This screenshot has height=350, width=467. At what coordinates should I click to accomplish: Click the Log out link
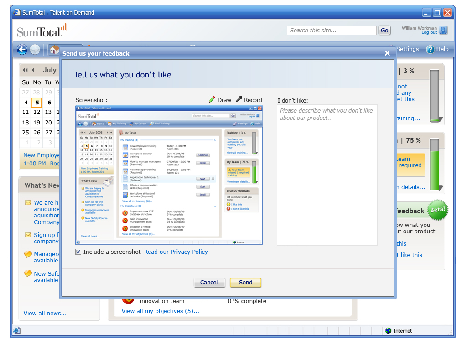429,32
